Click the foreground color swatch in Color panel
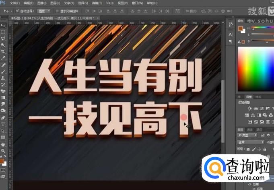The width and height of the screenshot is (274, 190). 241,28
